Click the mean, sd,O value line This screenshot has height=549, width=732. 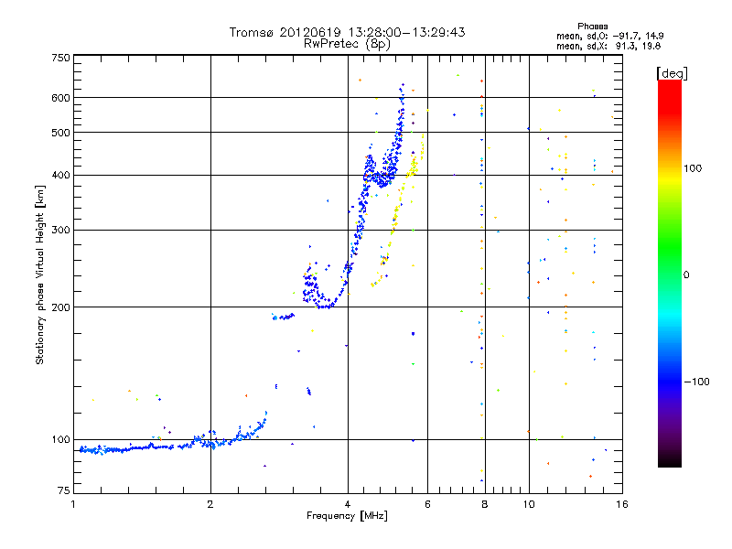pos(609,36)
